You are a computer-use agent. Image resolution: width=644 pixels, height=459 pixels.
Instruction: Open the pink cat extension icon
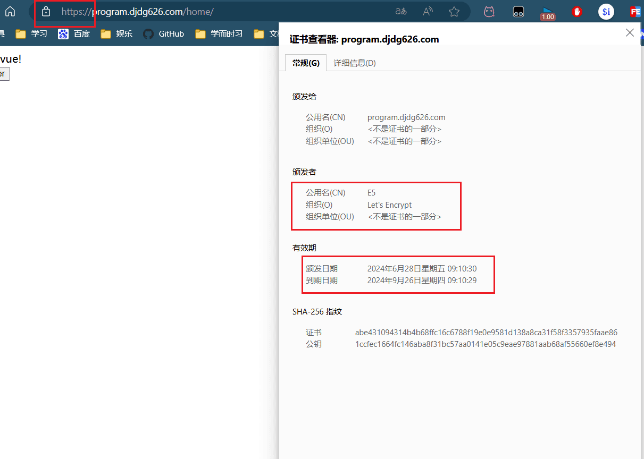coord(489,12)
